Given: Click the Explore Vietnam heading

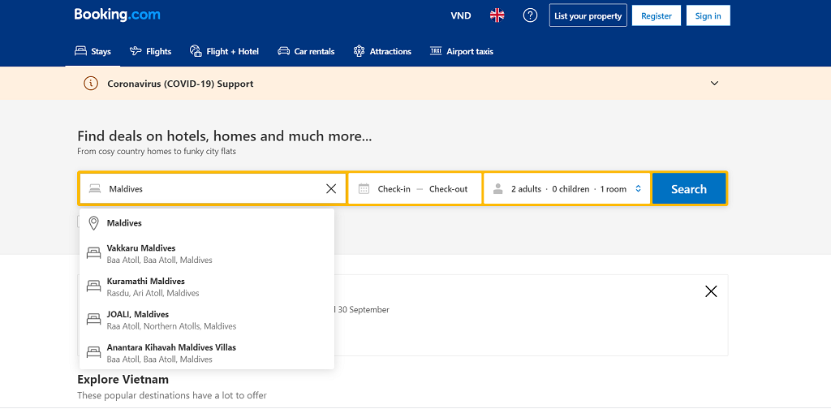Looking at the screenshot, I should pyautogui.click(x=123, y=379).
